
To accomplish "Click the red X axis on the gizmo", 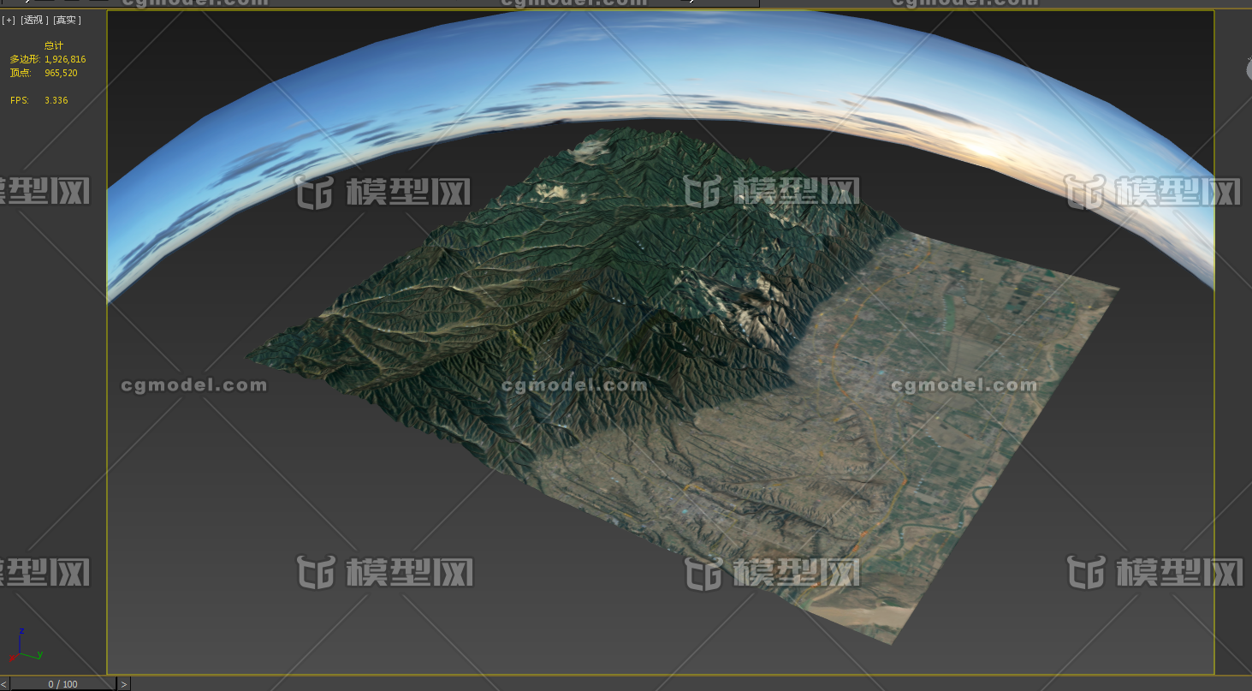I will (x=14, y=658).
